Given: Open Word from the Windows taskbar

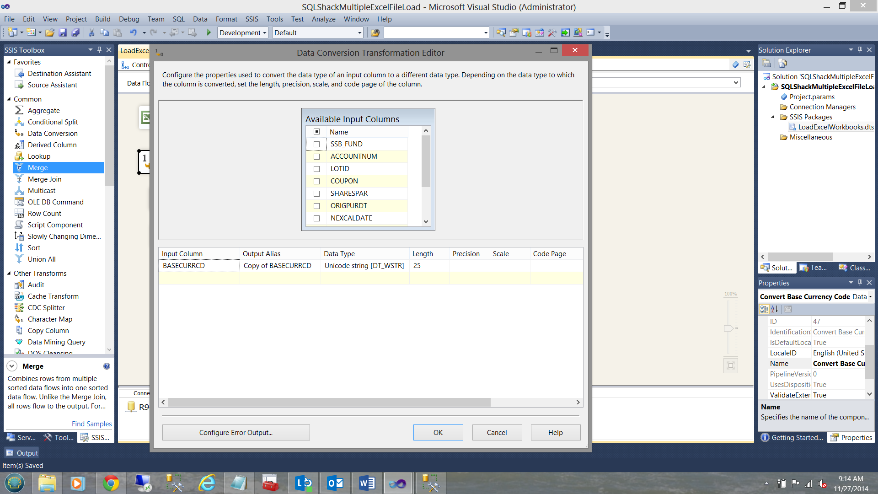Looking at the screenshot, I should point(367,483).
